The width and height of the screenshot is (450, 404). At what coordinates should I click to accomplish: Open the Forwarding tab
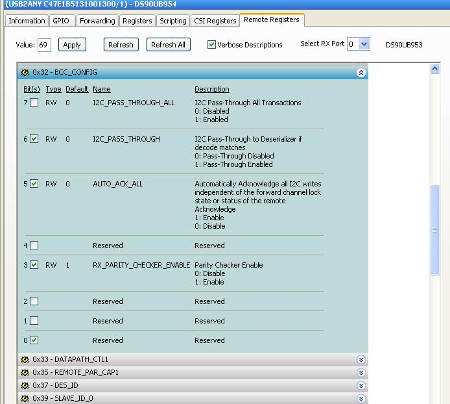[x=97, y=21]
